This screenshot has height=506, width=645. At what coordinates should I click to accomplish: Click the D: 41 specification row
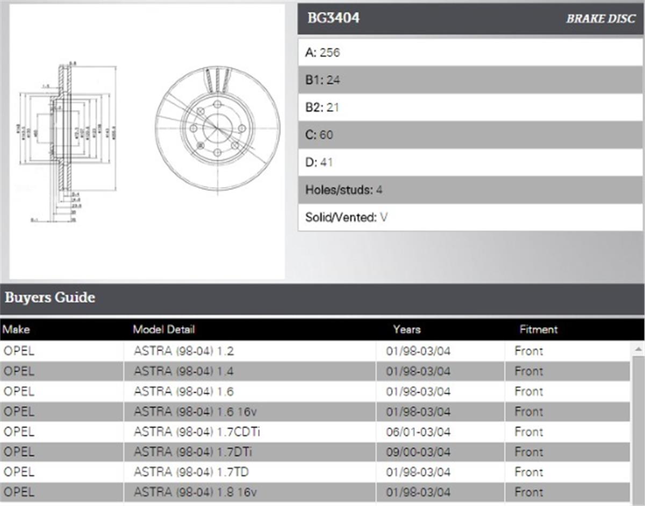470,162
